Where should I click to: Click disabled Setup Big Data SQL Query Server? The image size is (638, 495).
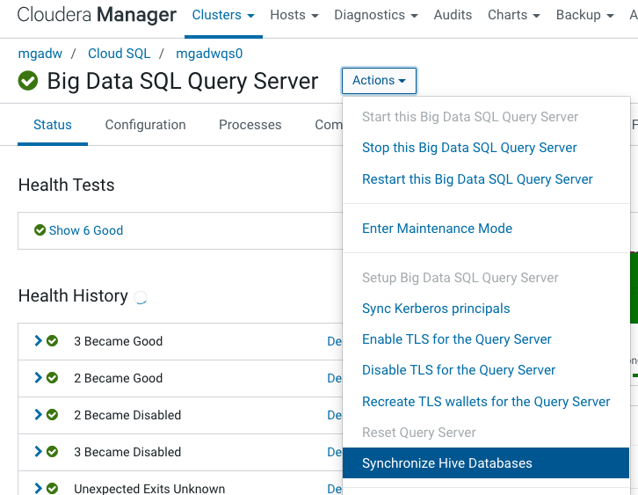tap(460, 278)
